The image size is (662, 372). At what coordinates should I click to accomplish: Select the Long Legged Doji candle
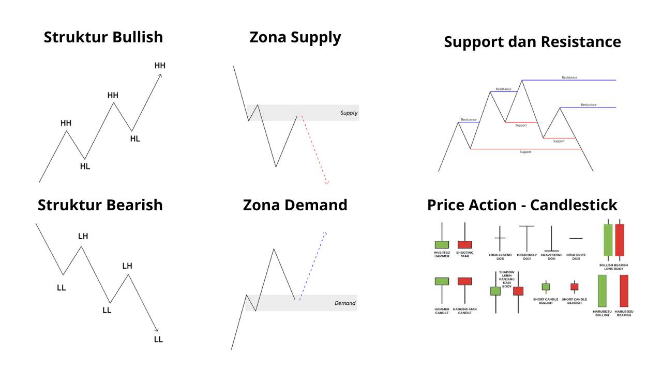(x=500, y=238)
